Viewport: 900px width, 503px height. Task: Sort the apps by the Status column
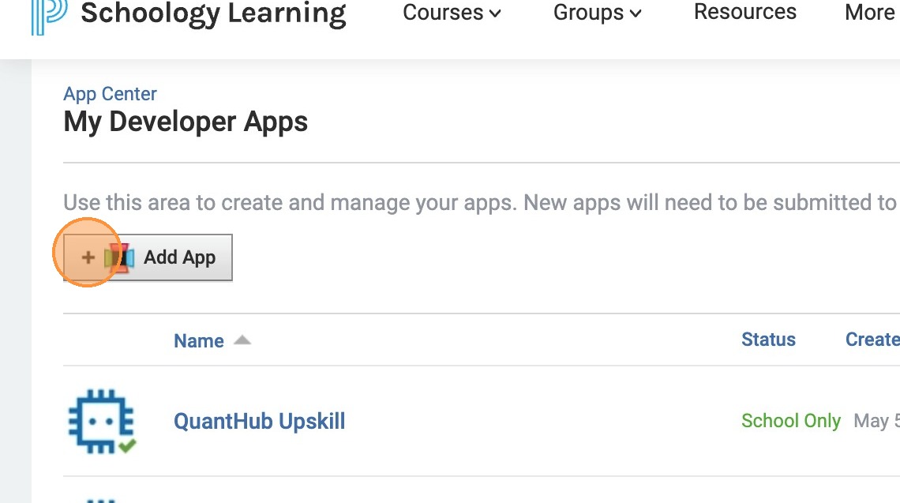pyautogui.click(x=768, y=340)
